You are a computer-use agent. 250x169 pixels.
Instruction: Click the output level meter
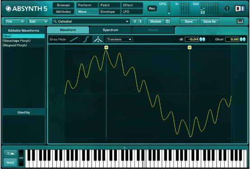pos(210,8)
